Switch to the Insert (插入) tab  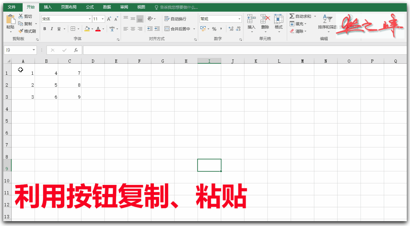[48, 7]
